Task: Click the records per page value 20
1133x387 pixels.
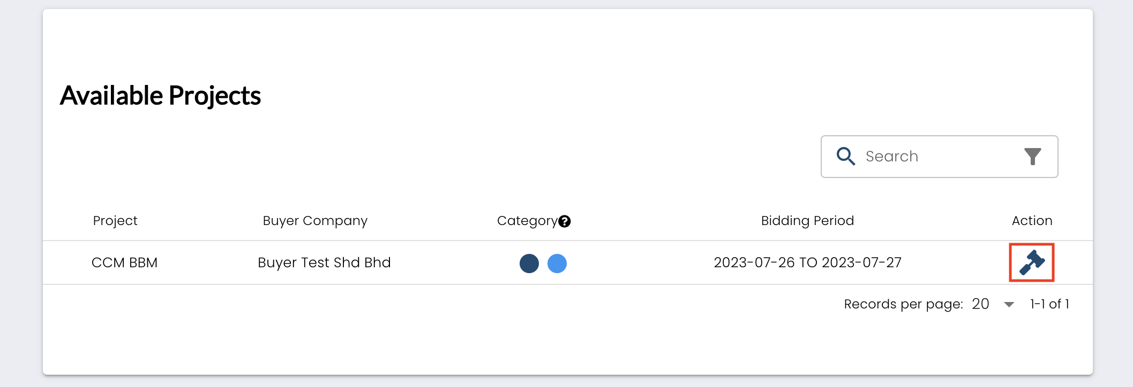Action: (x=980, y=304)
